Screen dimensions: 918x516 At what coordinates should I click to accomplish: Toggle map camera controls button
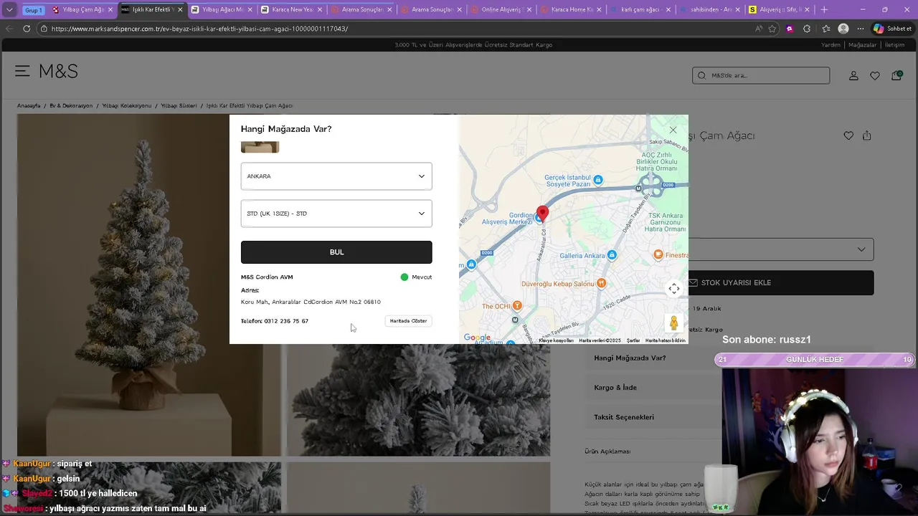pos(674,289)
